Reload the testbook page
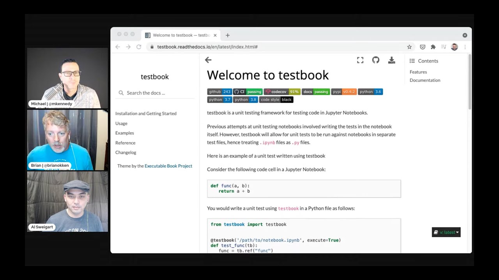This screenshot has height=280, width=499. pos(139,47)
